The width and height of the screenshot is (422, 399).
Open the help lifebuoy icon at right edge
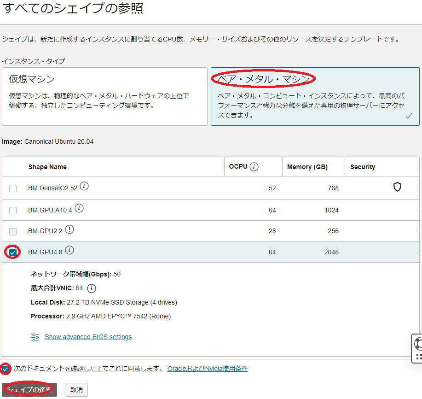[x=418, y=343]
